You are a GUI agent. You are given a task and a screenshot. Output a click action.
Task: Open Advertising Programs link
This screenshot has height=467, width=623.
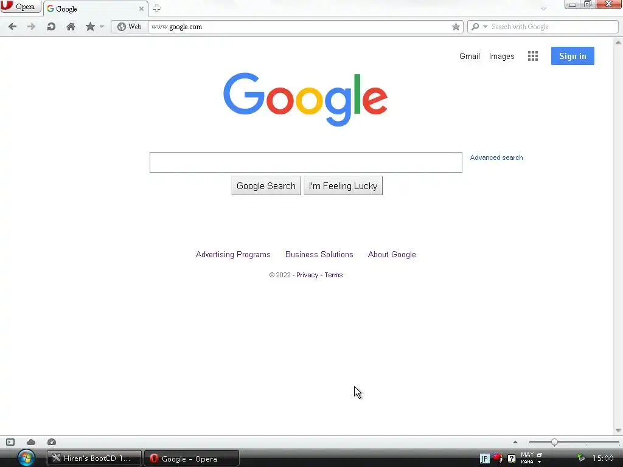pos(233,255)
